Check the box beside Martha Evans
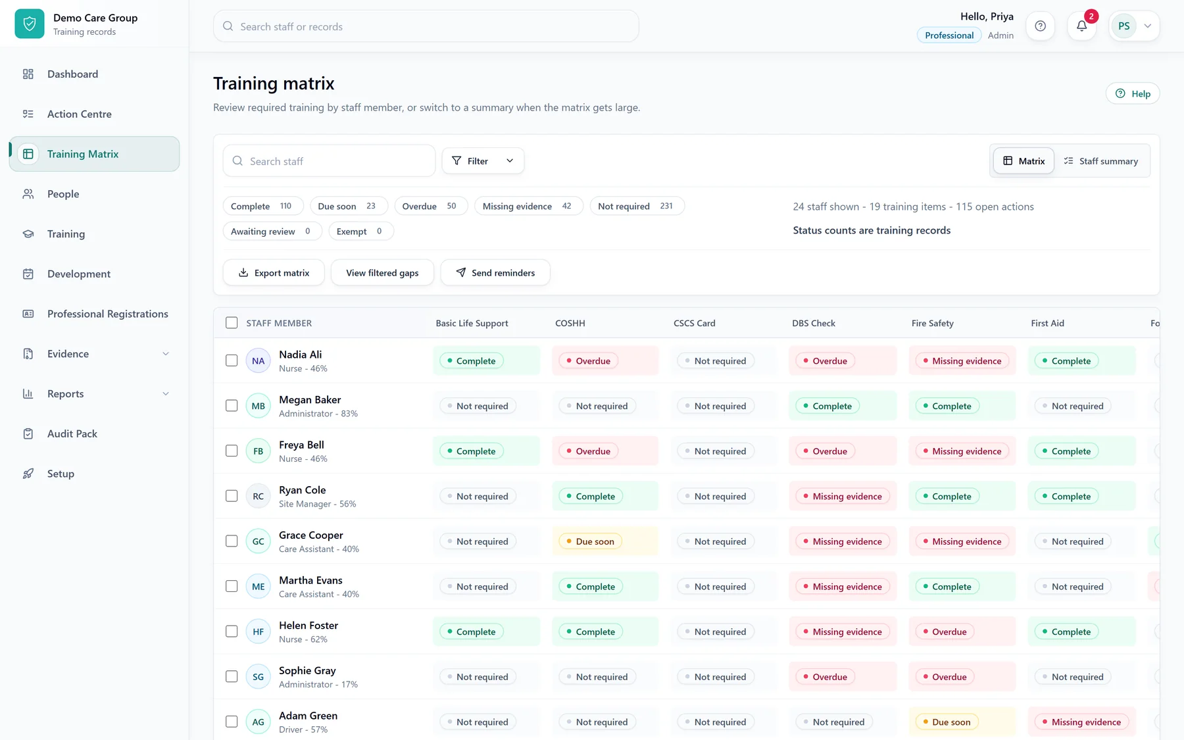 pos(232,586)
